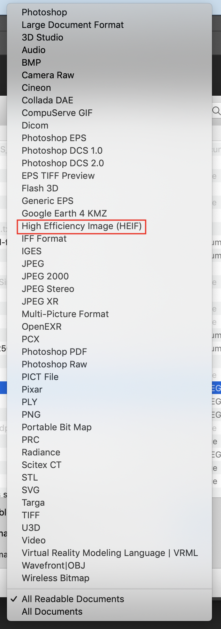The width and height of the screenshot is (221, 629).
Task: Select Wavefront|OBJ format
Action: [x=53, y=566]
